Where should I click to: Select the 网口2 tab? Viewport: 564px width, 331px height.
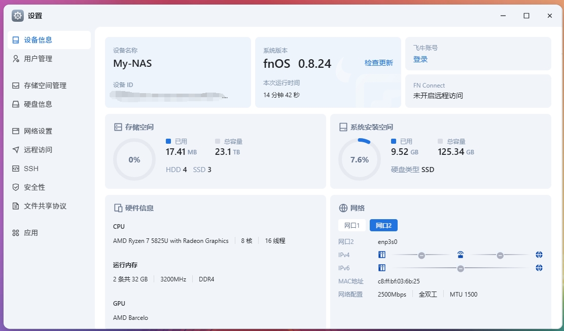(x=383, y=225)
